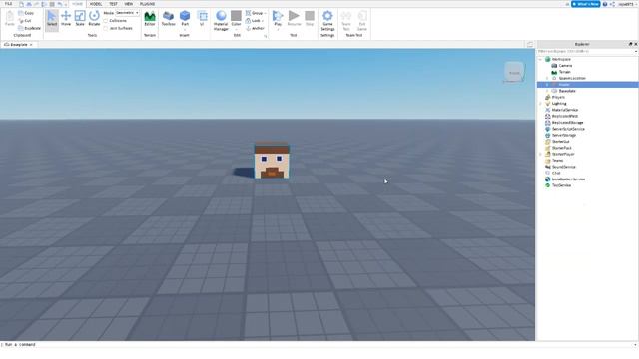
Task: Open Game Settings
Action: click(327, 20)
